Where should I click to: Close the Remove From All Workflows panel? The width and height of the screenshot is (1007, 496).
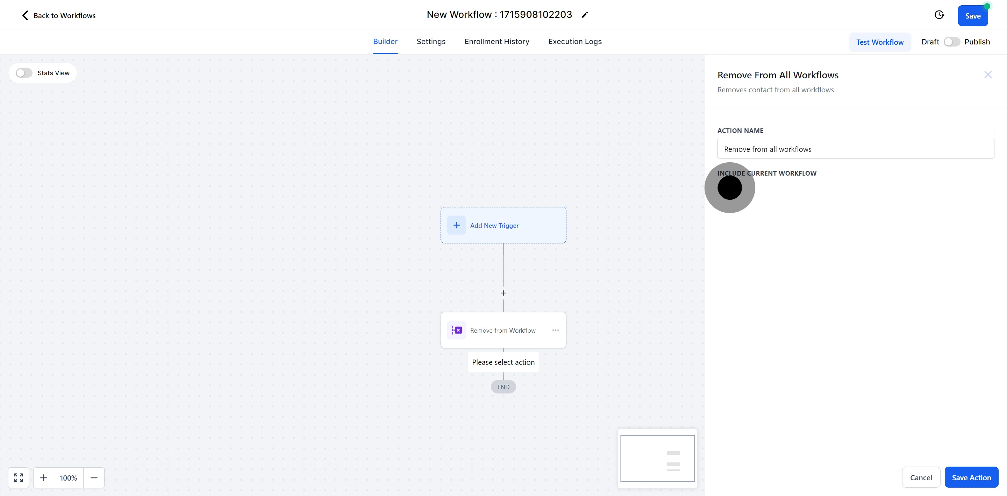988,75
